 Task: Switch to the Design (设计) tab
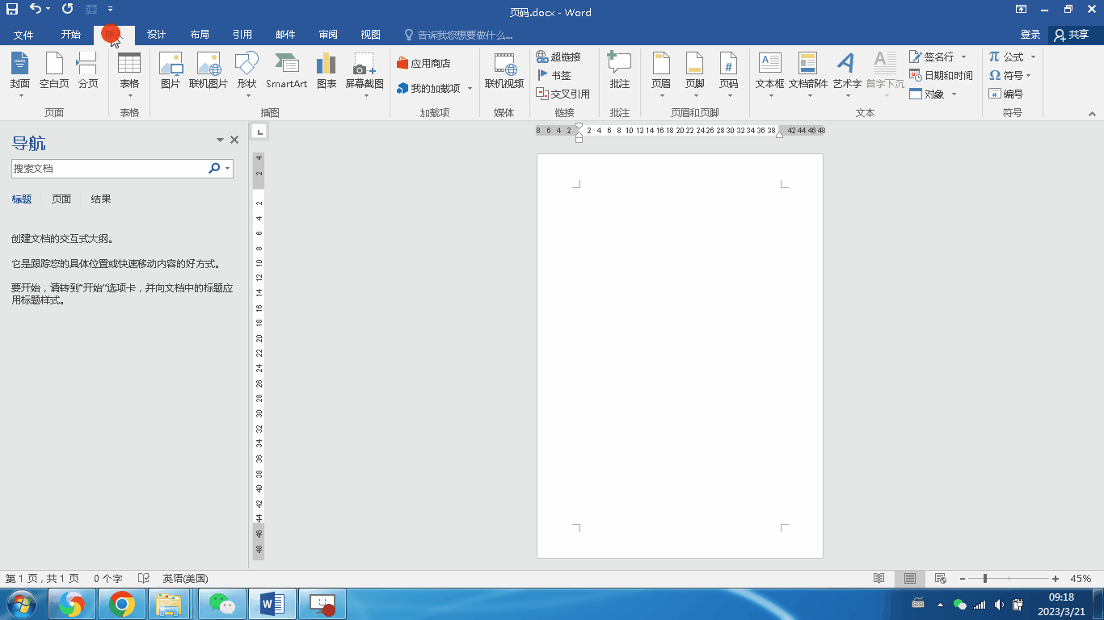pos(156,35)
